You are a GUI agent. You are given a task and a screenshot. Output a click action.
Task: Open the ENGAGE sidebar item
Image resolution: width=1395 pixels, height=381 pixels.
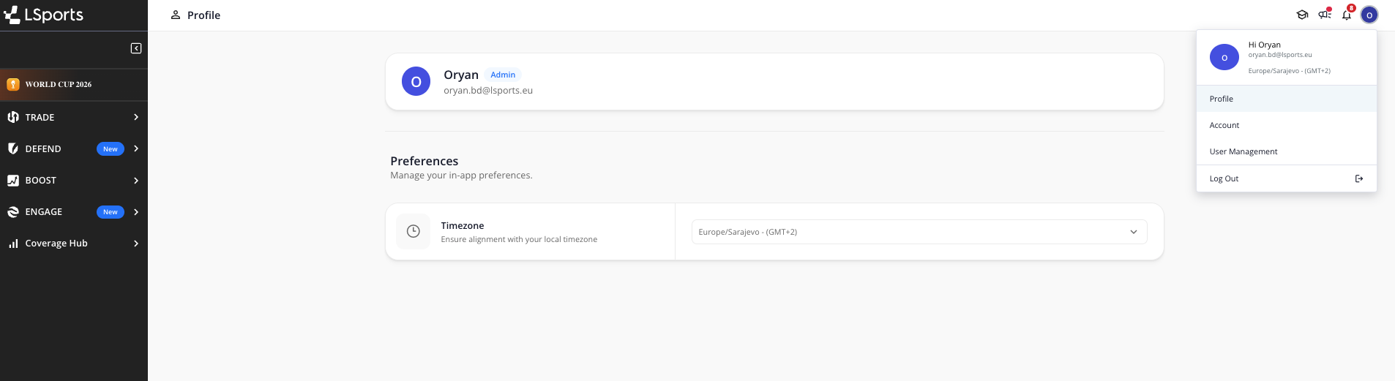74,212
